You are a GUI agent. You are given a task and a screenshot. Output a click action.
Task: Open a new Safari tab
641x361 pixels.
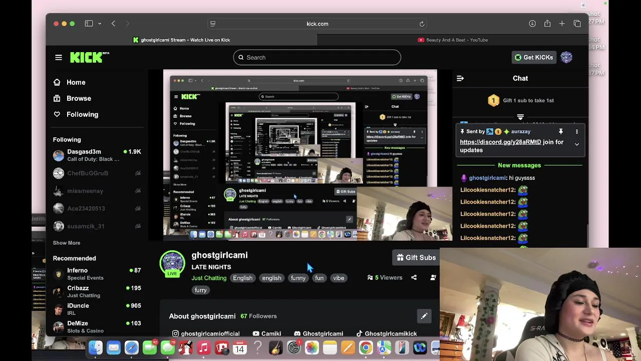click(562, 24)
